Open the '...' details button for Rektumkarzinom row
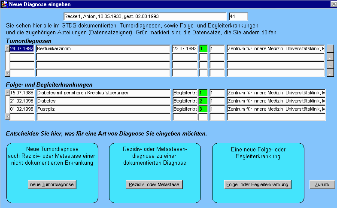This screenshot has height=208, width=337. 330,49
